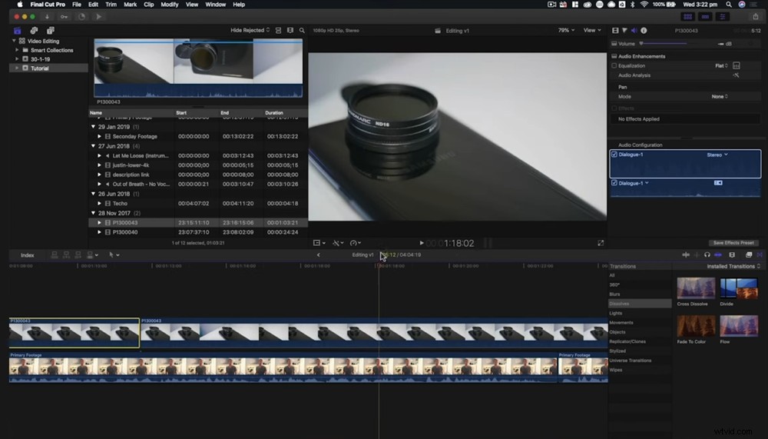The image size is (768, 439).
Task: Open the Installed Transitions dropdown
Action: click(x=733, y=266)
